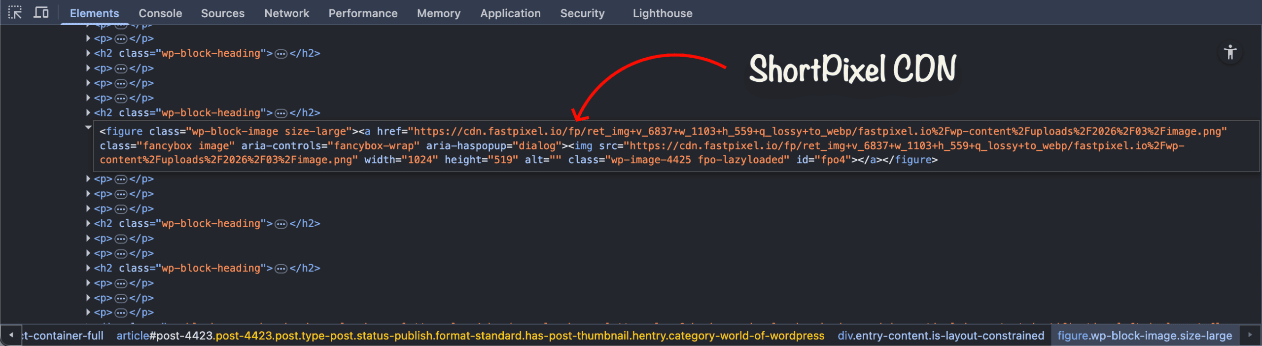This screenshot has height=346, width=1262.
Task: Click ellipsis inside the first h2 wp-block-heading
Action: tap(281, 54)
